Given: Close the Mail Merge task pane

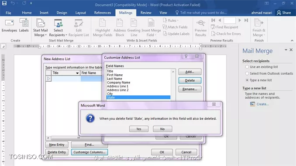Looking at the screenshot, I should tap(291, 50).
